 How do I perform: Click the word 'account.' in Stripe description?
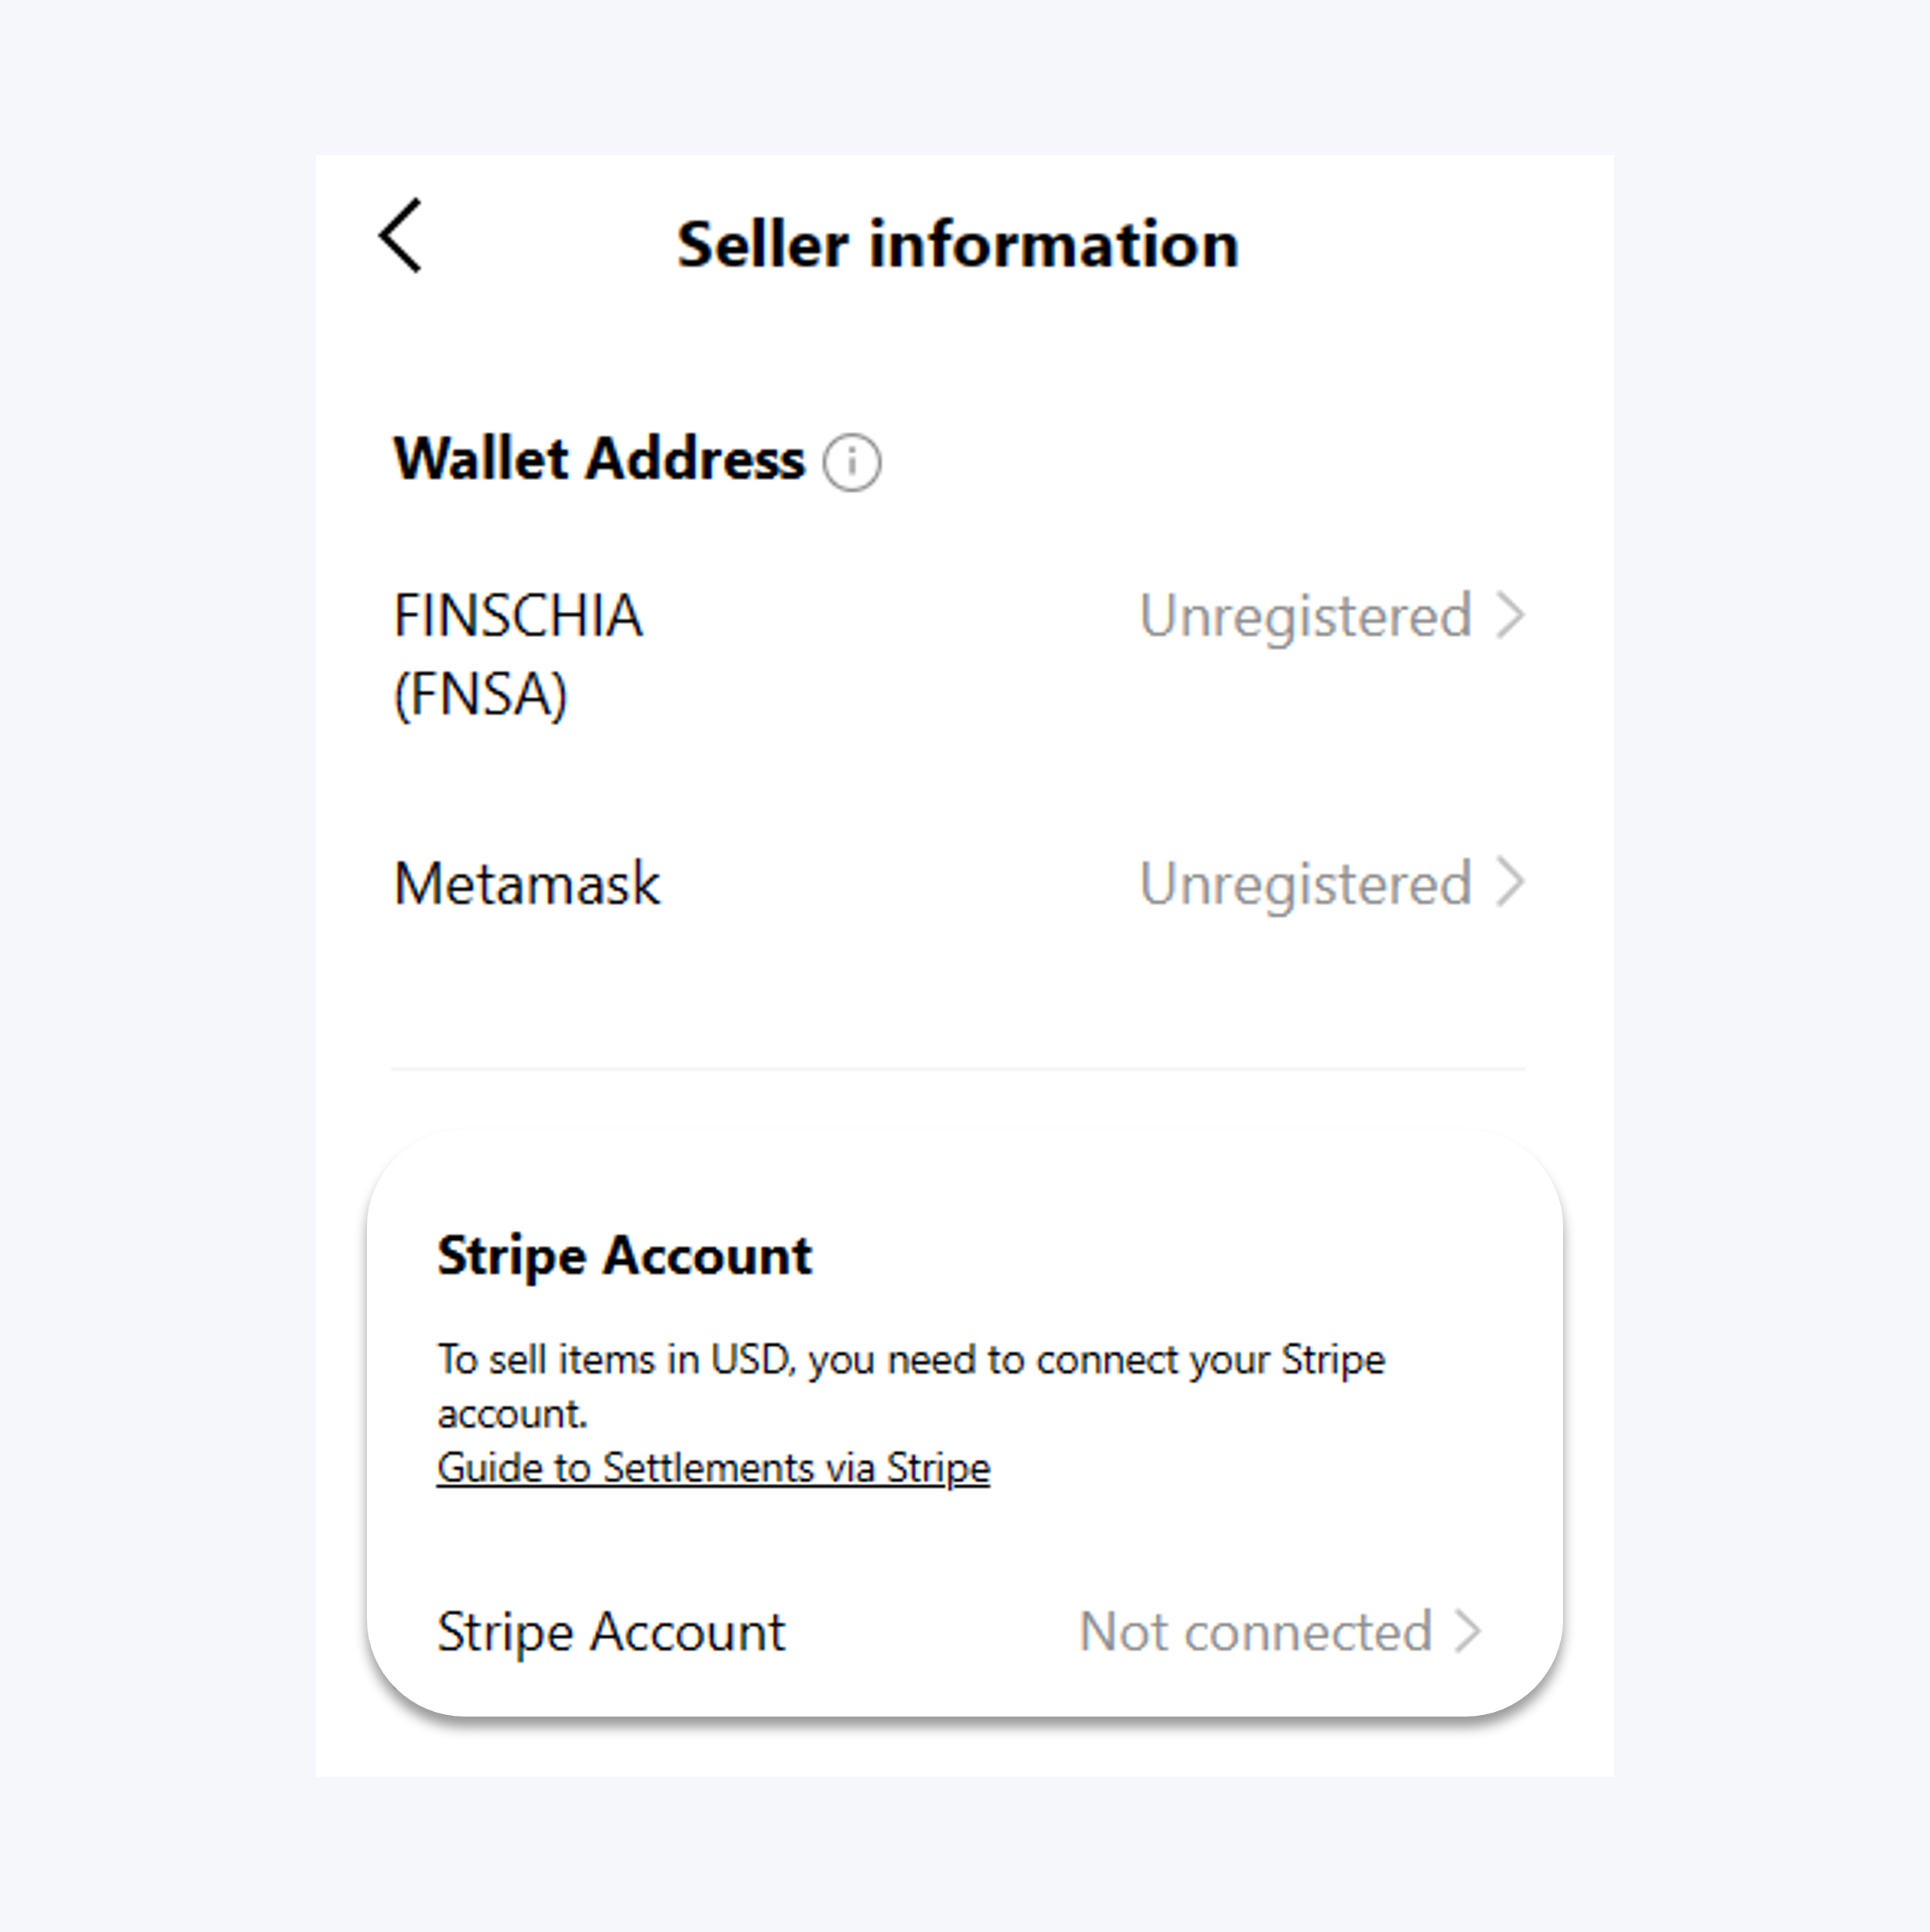[512, 1414]
